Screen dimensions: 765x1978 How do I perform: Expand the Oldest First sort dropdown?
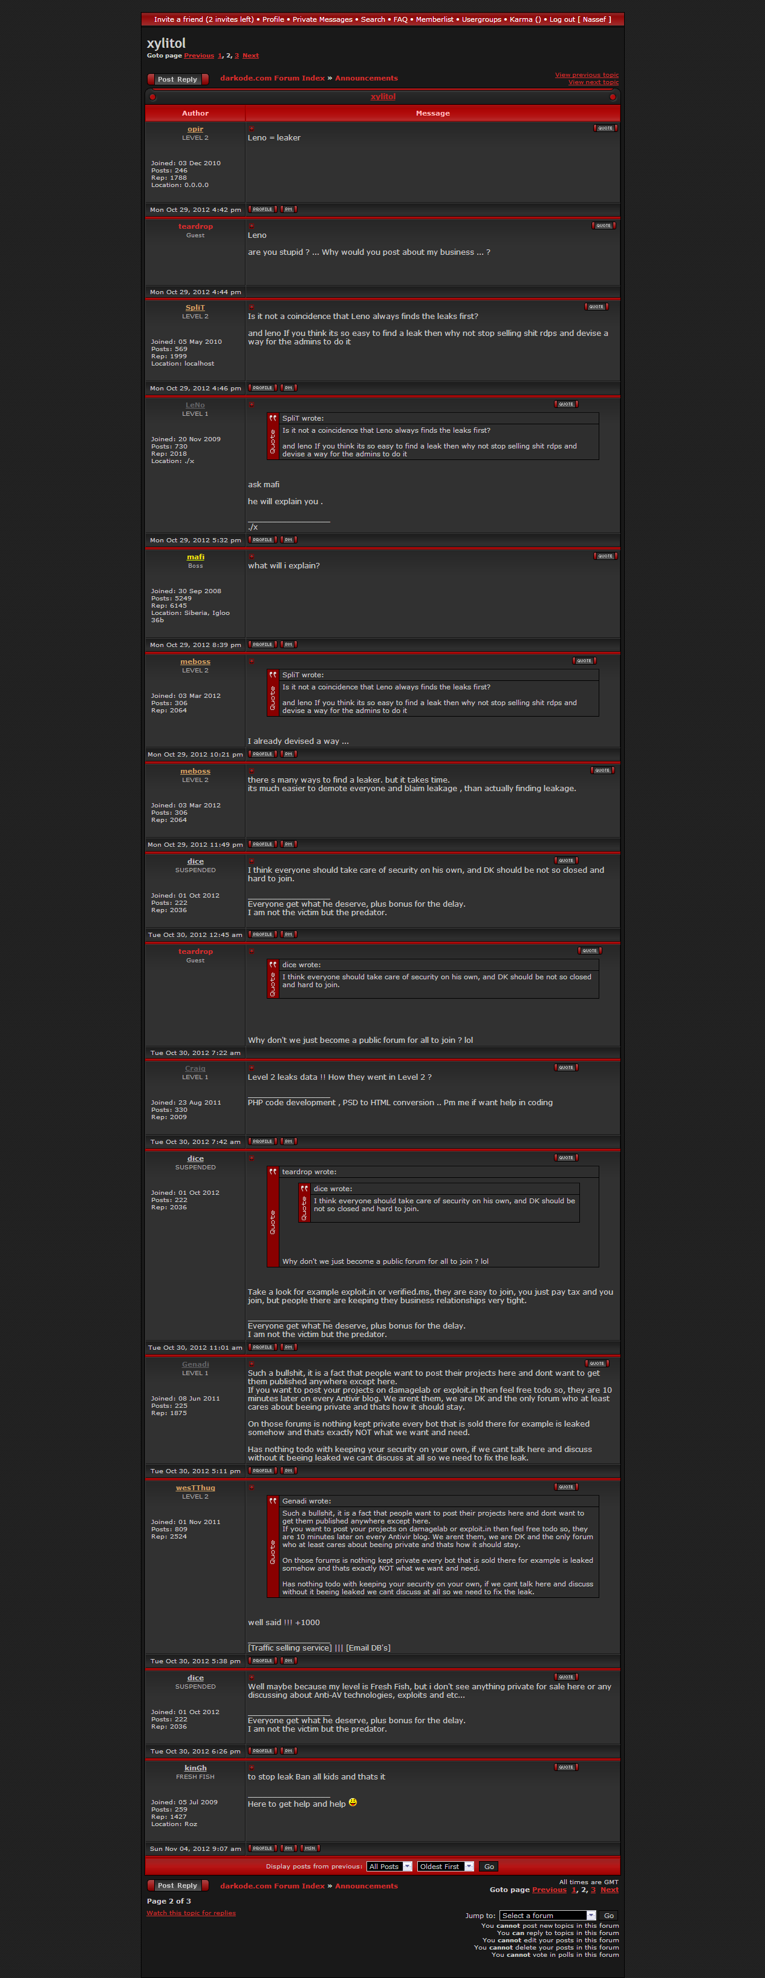click(x=445, y=1867)
